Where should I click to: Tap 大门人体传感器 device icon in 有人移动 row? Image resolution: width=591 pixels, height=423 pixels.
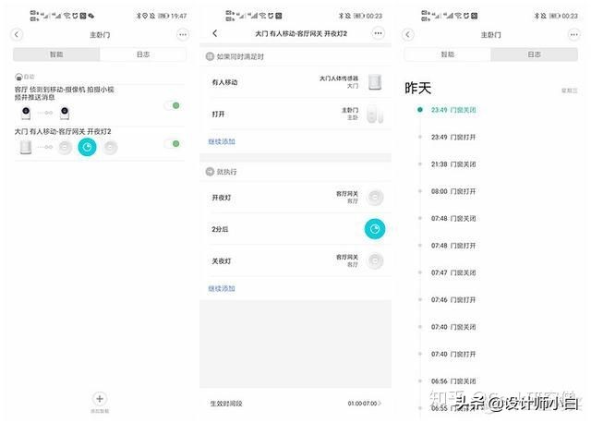click(x=375, y=82)
